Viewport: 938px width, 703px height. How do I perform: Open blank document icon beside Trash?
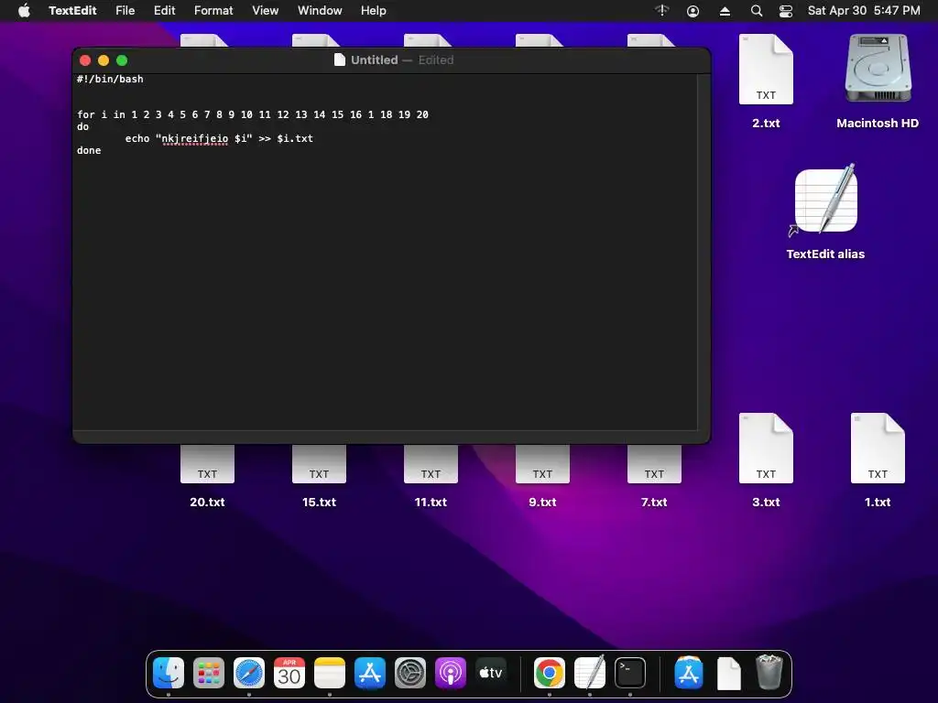pyautogui.click(x=728, y=673)
